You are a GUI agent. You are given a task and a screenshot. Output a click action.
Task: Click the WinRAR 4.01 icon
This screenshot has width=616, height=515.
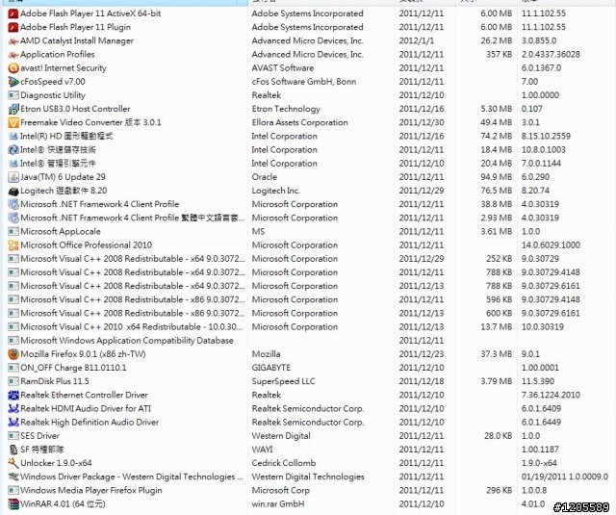tap(13, 504)
